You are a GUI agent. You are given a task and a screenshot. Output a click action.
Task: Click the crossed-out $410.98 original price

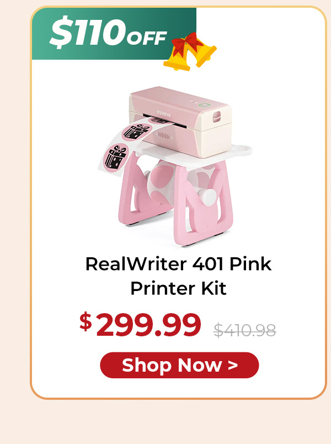(245, 330)
